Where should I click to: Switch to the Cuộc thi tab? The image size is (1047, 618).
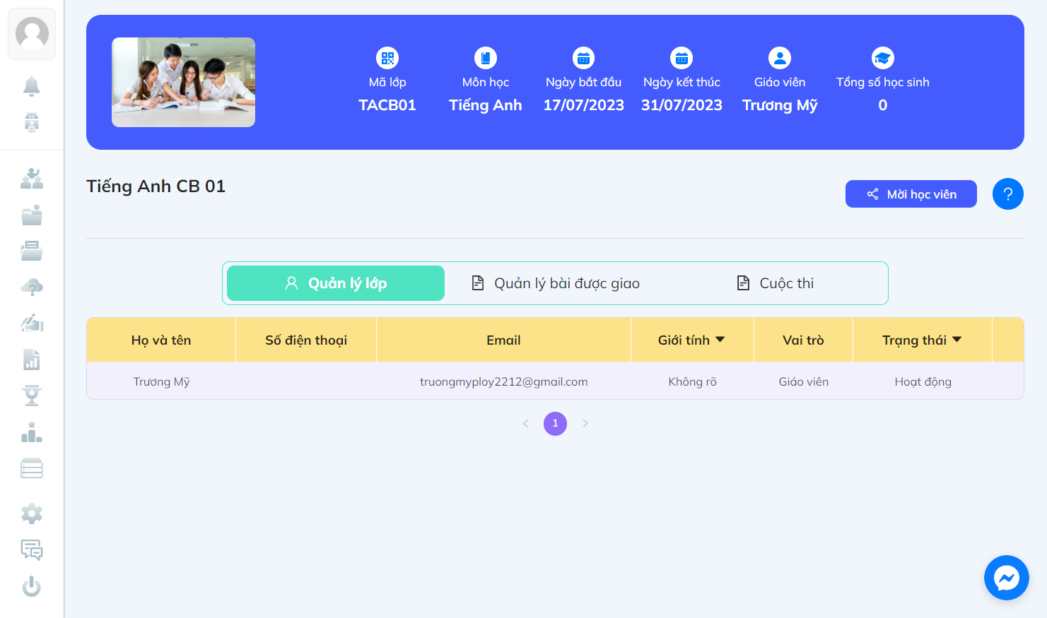(776, 283)
